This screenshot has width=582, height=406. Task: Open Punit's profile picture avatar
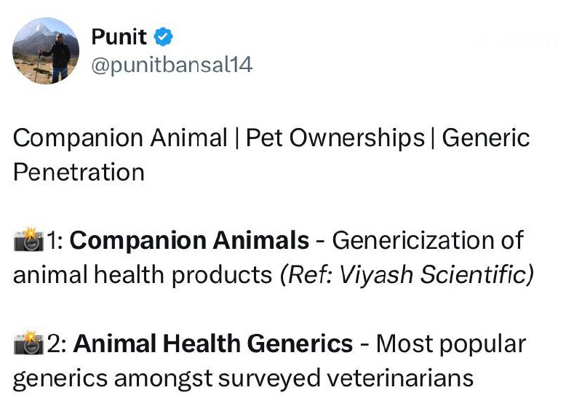pyautogui.click(x=46, y=50)
